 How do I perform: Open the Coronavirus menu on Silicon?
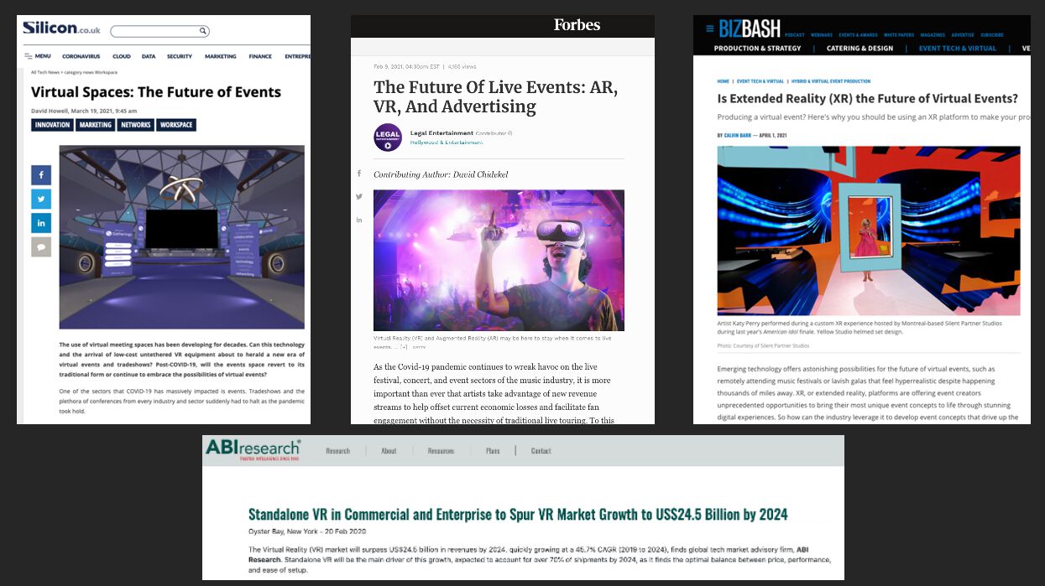81,56
